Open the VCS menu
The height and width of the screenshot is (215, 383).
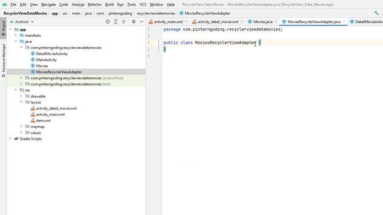click(142, 5)
